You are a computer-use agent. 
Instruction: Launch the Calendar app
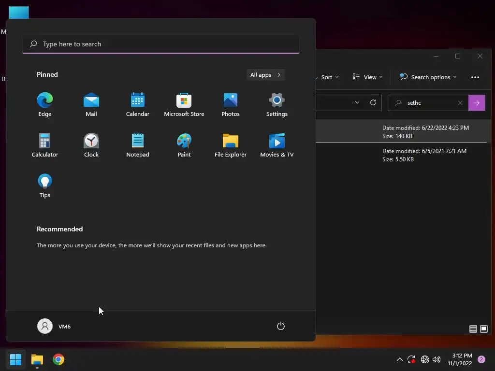point(138,105)
